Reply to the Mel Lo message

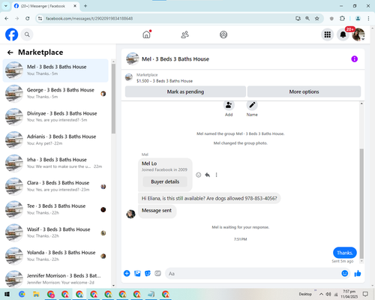[x=207, y=175]
